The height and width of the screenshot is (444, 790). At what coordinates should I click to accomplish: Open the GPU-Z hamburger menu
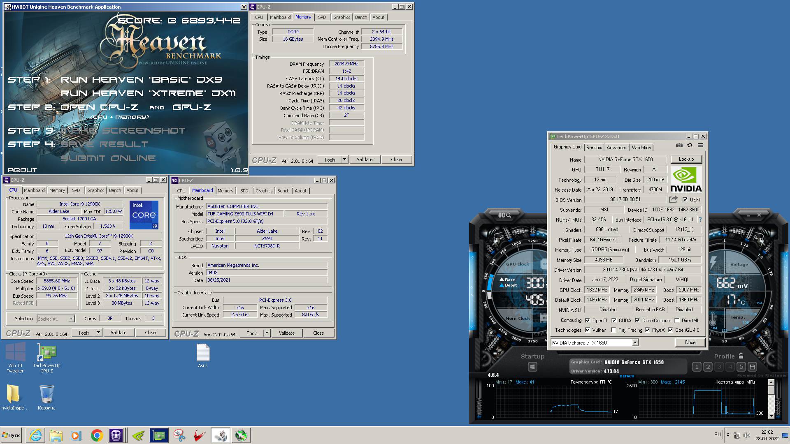(x=700, y=146)
